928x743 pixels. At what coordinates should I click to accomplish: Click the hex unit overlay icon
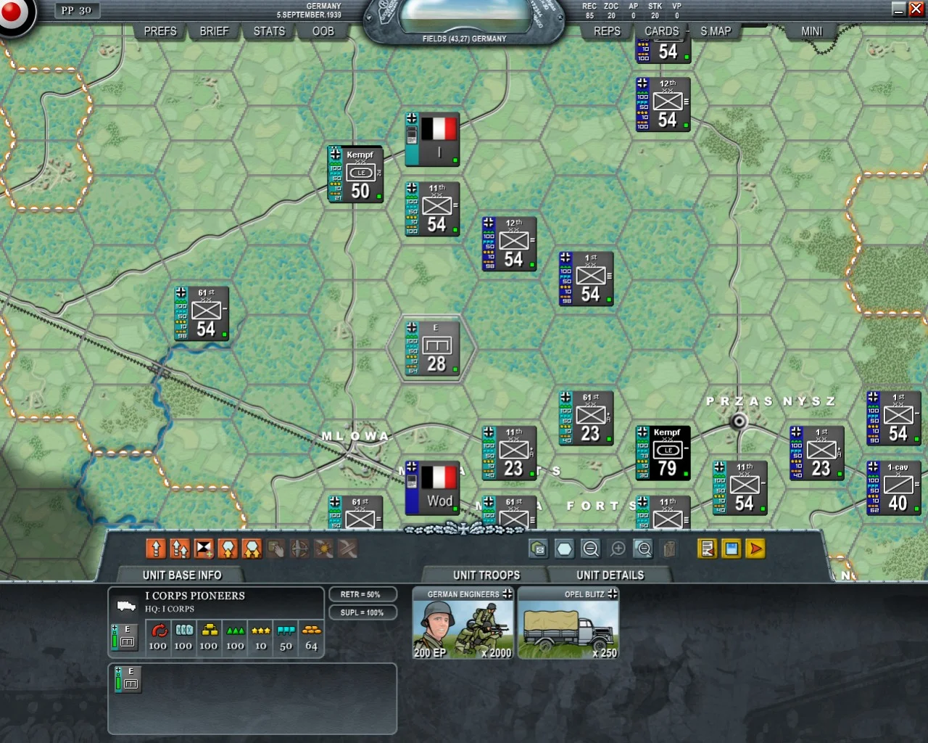click(538, 549)
